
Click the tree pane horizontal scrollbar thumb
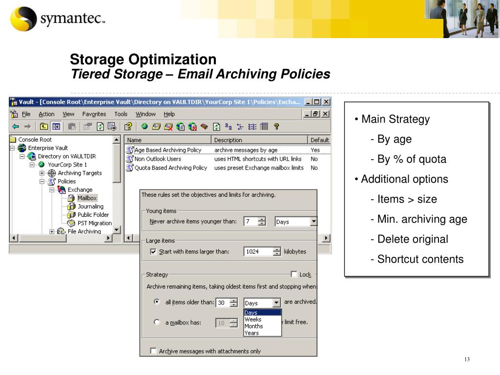click(x=43, y=238)
